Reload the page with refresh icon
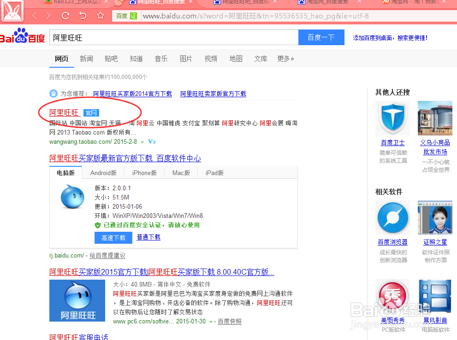Viewport: 457px width, 340px height. pyautogui.click(x=65, y=15)
